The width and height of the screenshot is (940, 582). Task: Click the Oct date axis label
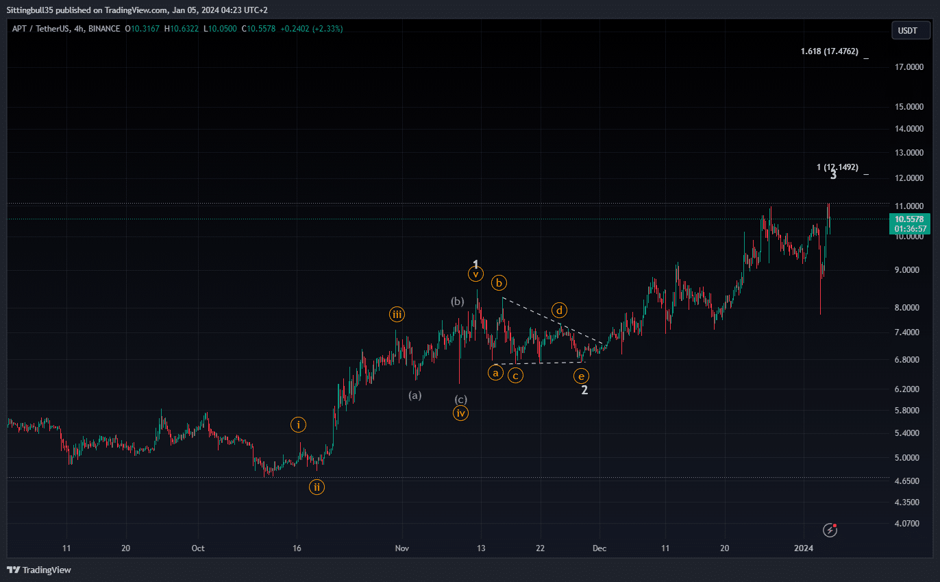[198, 548]
